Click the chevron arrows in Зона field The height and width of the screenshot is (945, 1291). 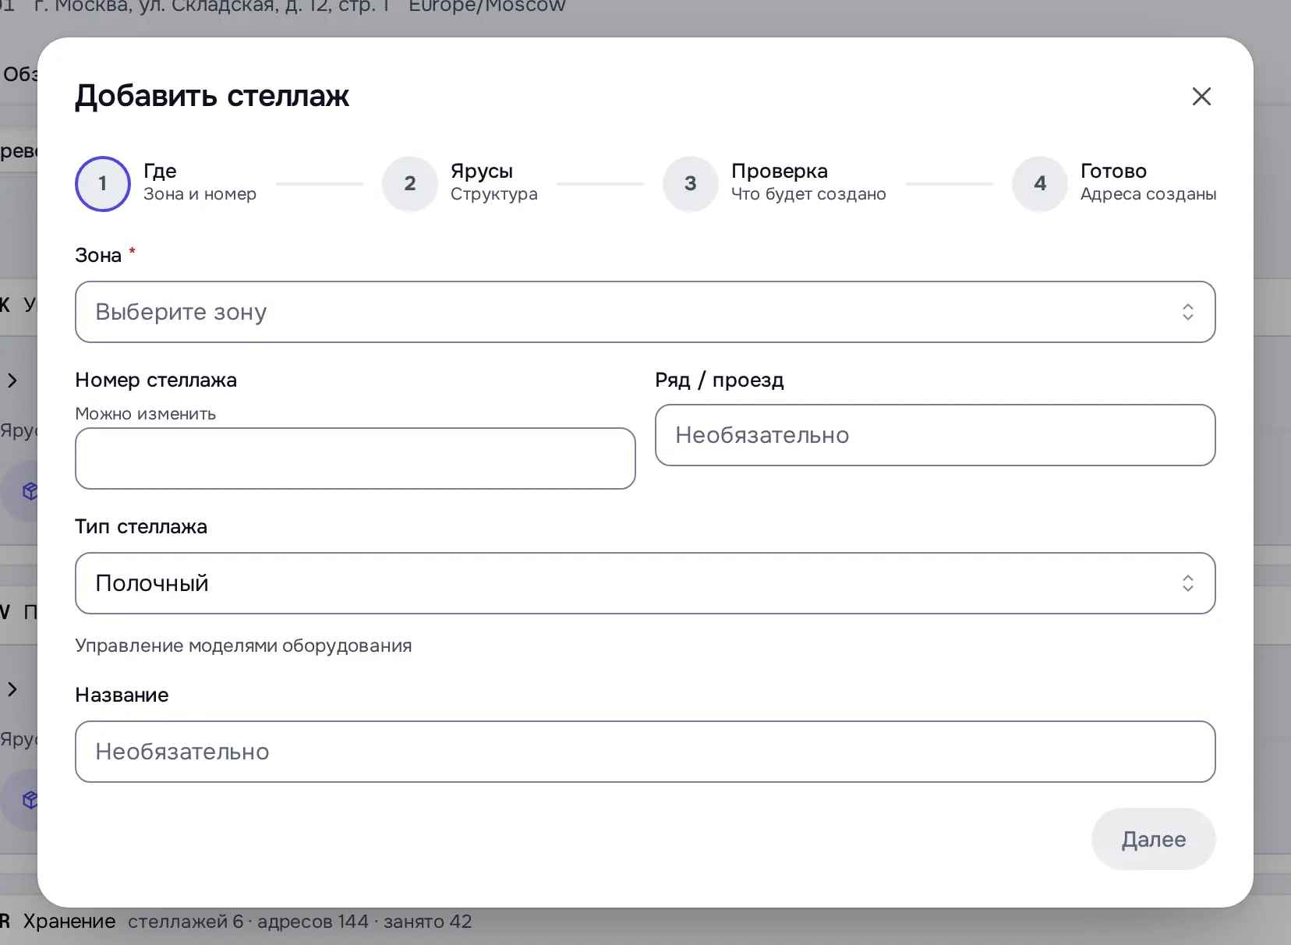(x=1187, y=312)
